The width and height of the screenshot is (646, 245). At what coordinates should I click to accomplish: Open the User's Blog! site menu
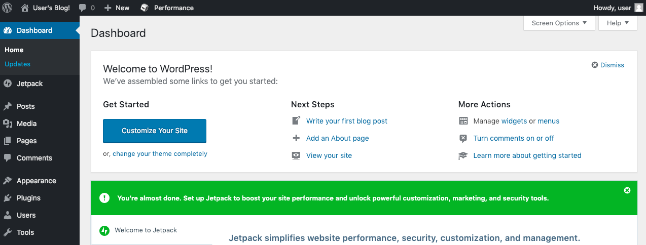pos(46,8)
